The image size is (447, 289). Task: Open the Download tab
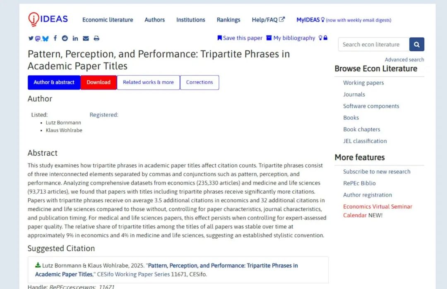point(99,82)
